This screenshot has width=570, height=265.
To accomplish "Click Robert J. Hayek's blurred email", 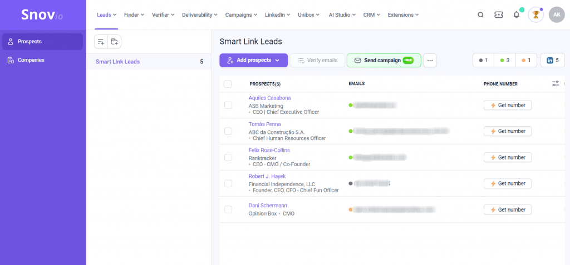I will [x=372, y=183].
